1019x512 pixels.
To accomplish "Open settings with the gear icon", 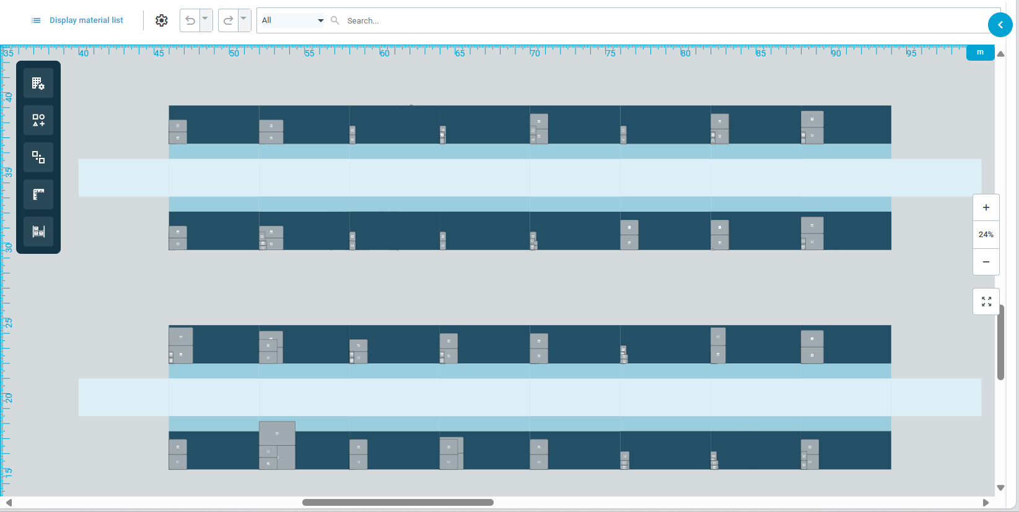I will pyautogui.click(x=162, y=20).
